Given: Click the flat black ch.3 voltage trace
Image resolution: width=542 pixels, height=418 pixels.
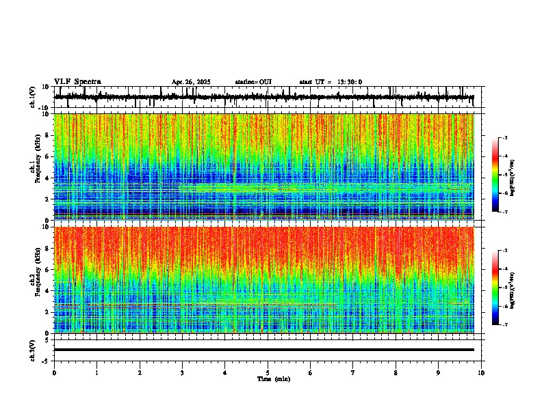Looking at the screenshot, I should [263, 350].
